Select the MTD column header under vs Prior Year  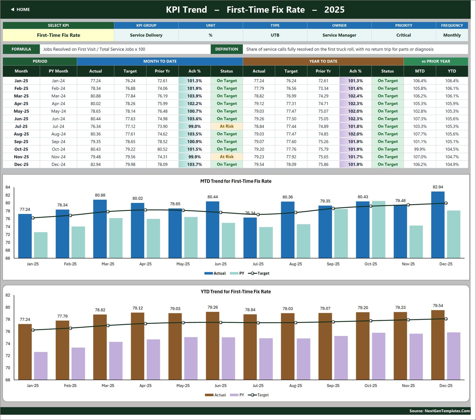[420, 71]
